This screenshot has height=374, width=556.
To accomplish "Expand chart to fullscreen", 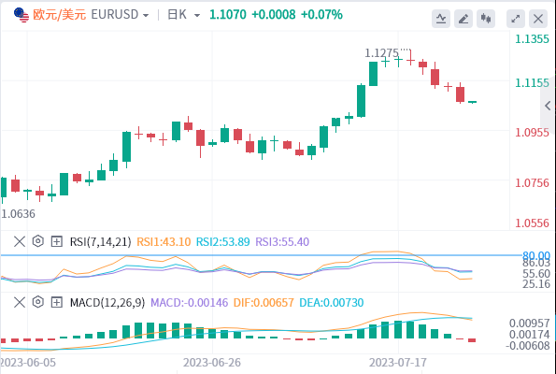I will 516,19.
